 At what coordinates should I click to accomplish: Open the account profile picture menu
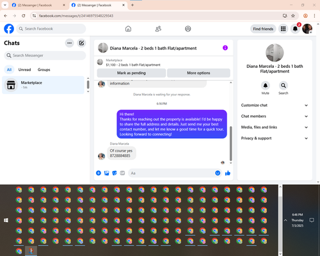point(307,29)
